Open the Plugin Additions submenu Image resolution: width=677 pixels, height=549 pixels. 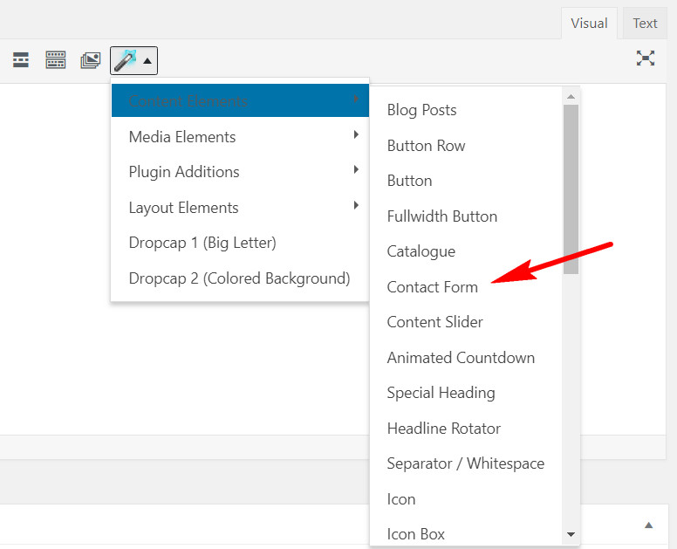[240, 172]
